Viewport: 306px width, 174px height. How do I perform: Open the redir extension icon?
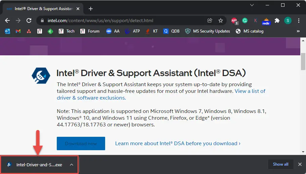pos(266,21)
